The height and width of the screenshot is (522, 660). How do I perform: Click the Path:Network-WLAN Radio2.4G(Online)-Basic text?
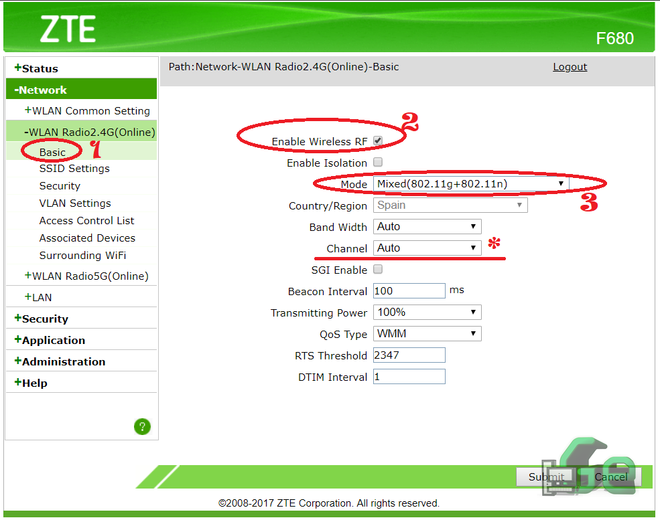pos(283,67)
